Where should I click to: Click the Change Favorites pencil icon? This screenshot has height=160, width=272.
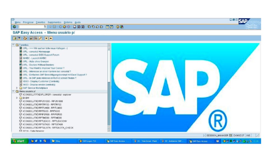point(40,38)
